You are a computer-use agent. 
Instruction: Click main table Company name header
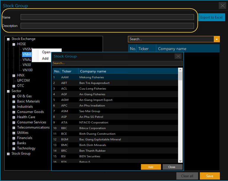pyautogui.click(x=188, y=49)
